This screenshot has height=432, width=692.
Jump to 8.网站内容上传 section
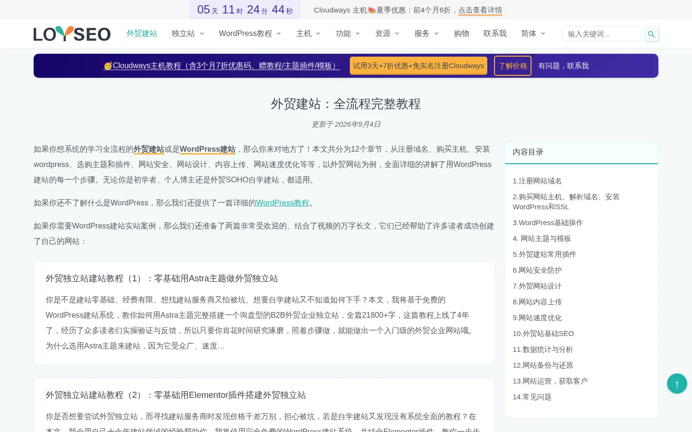pos(537,302)
